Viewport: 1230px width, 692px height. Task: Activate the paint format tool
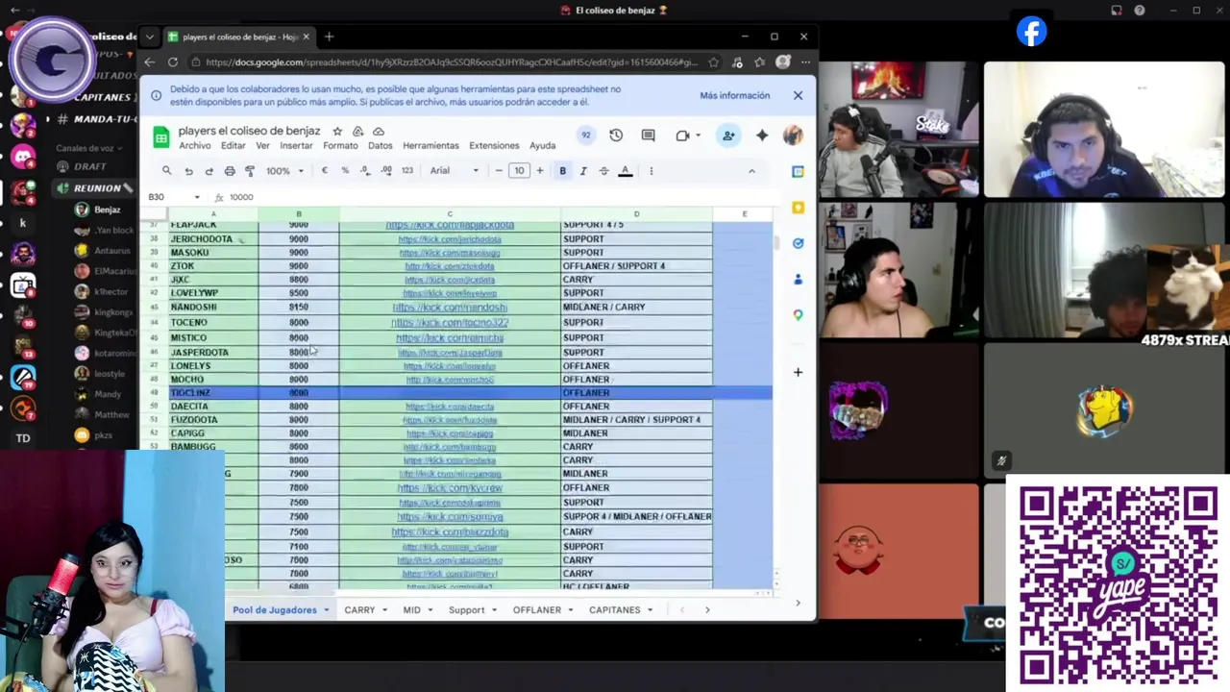click(250, 171)
